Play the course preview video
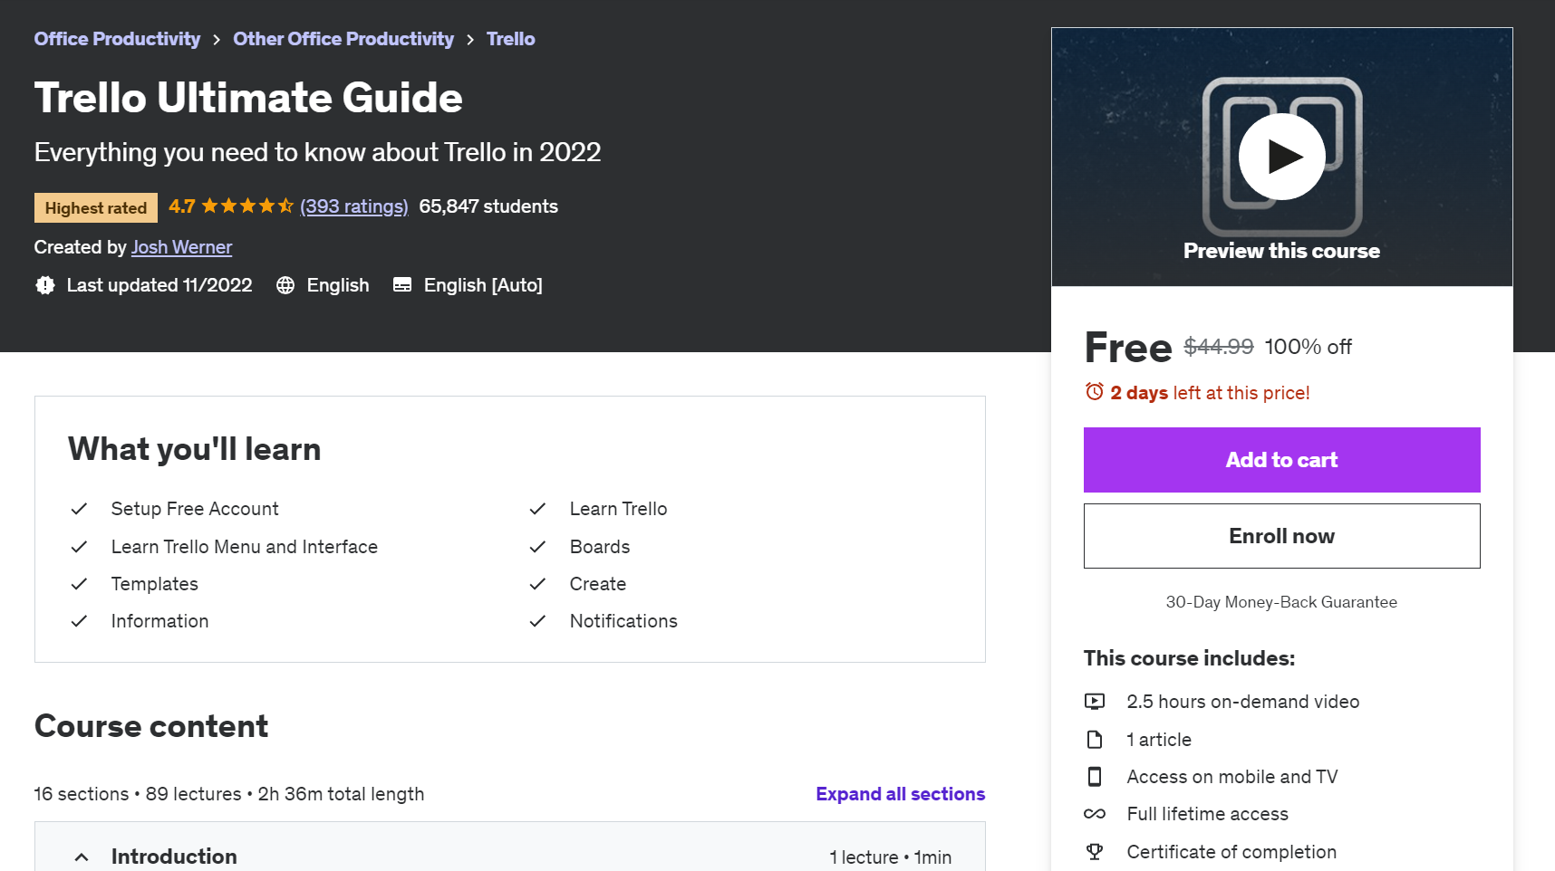 point(1281,155)
